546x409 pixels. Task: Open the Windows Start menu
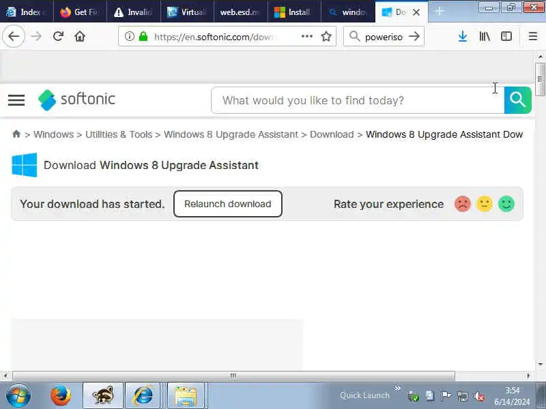(18, 395)
